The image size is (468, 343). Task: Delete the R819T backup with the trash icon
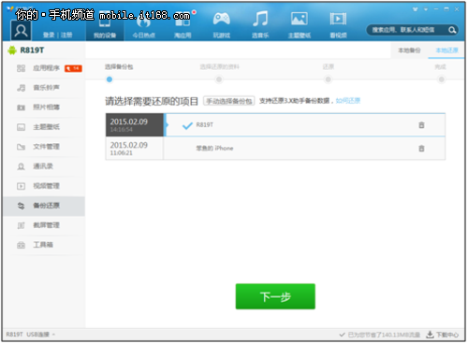click(421, 125)
